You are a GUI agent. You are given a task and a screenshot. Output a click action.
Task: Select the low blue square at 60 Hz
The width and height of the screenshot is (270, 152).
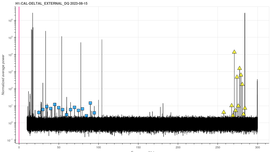(x=66, y=115)
